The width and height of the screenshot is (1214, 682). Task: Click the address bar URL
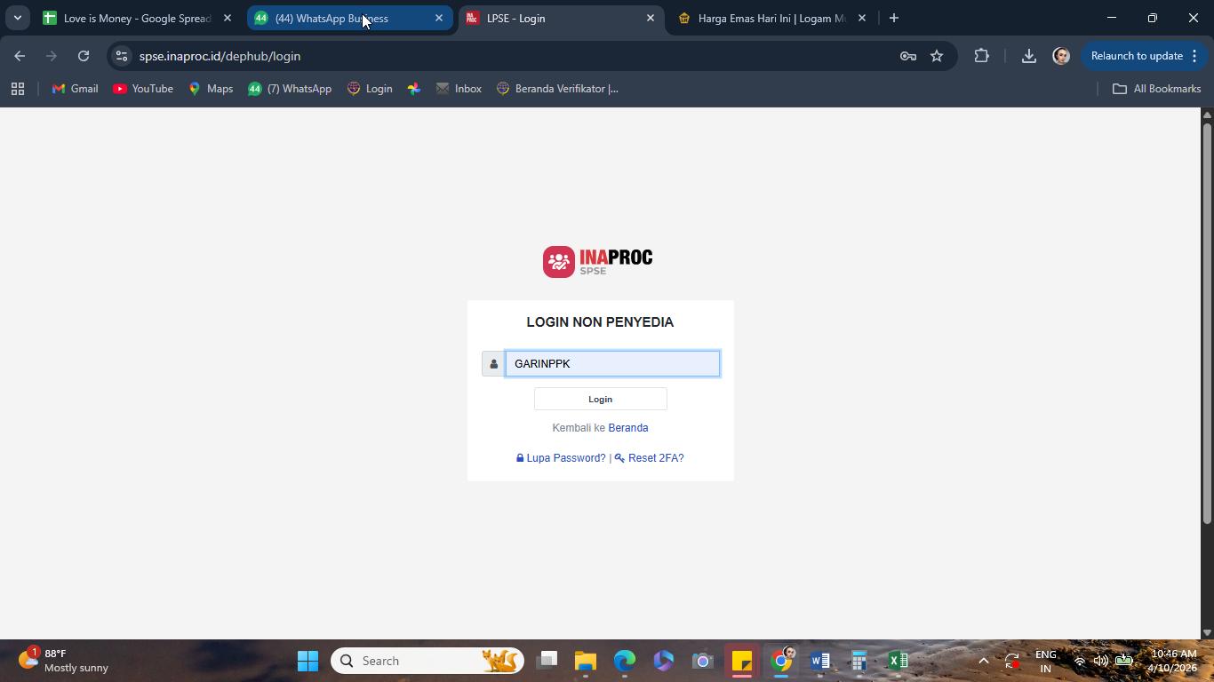pyautogui.click(x=220, y=56)
